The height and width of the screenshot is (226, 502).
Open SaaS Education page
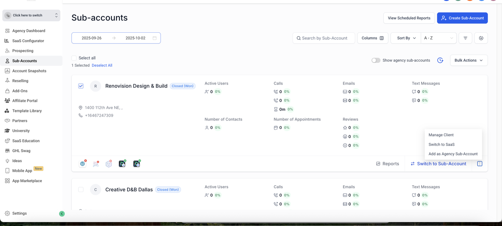[x=26, y=141]
